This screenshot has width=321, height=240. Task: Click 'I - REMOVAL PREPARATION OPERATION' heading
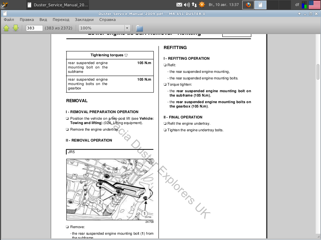tap(102, 112)
